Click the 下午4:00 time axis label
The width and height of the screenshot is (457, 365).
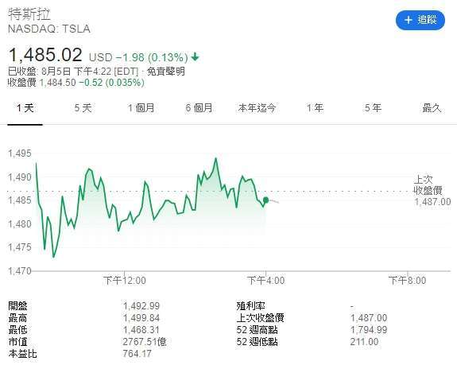tap(265, 281)
